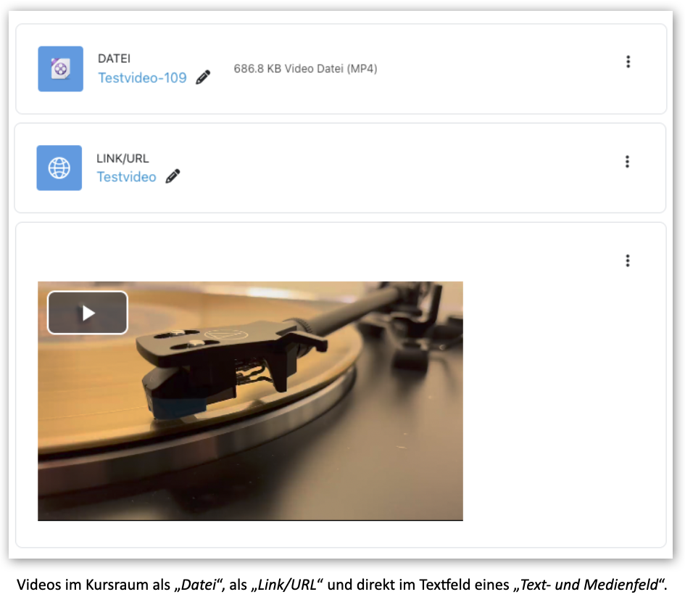
Task: Play the embedded turntable video
Action: click(88, 313)
